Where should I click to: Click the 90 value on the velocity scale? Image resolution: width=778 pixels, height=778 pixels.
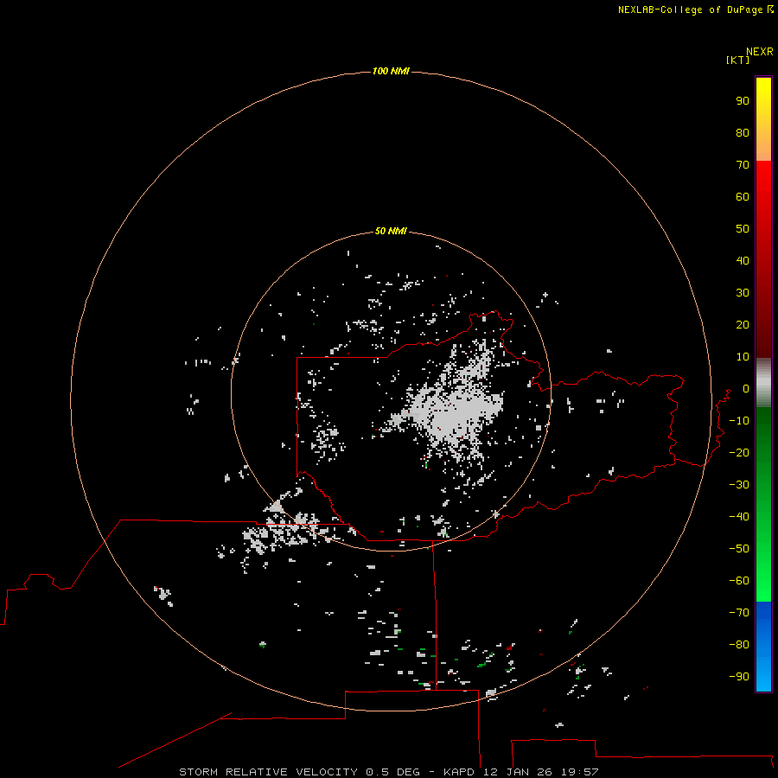[x=743, y=101]
